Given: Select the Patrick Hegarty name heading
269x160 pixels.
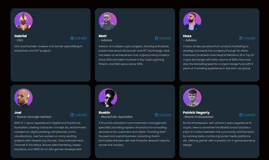Looking at the screenshot, I should click(196, 113).
